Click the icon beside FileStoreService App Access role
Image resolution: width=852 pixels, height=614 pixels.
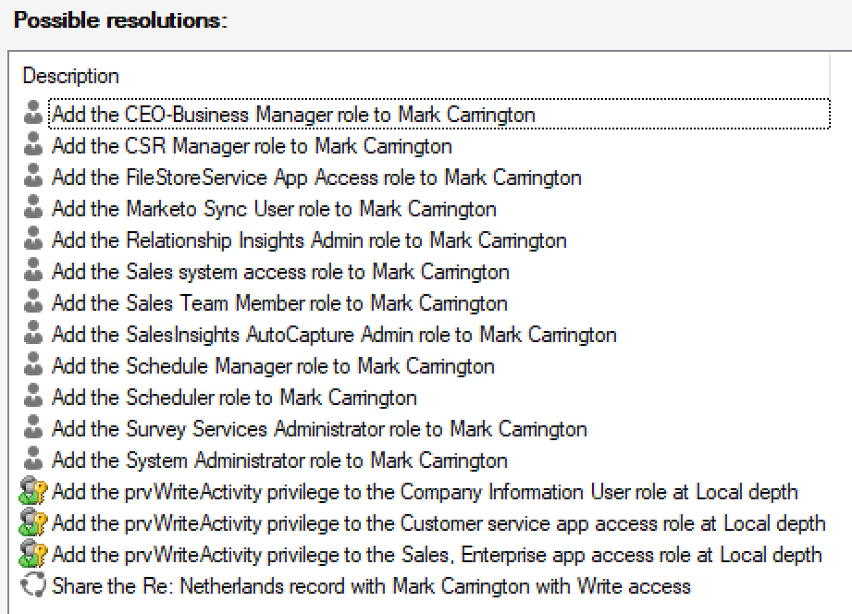pos(33,178)
